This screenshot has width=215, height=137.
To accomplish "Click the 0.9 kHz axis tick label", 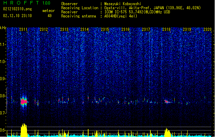I will 3,79.
